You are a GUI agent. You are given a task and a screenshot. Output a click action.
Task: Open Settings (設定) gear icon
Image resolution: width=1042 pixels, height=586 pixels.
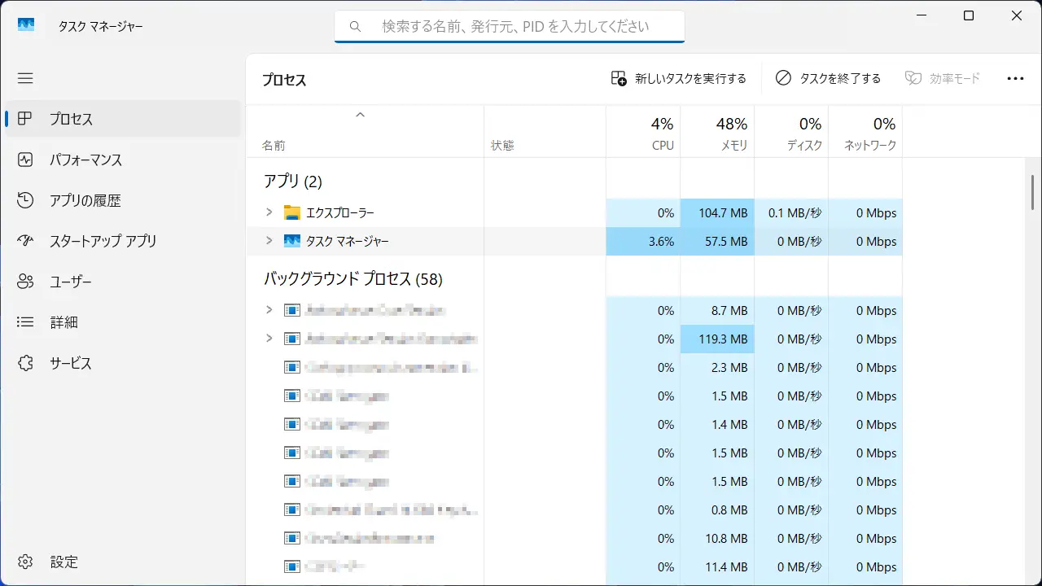tap(25, 562)
